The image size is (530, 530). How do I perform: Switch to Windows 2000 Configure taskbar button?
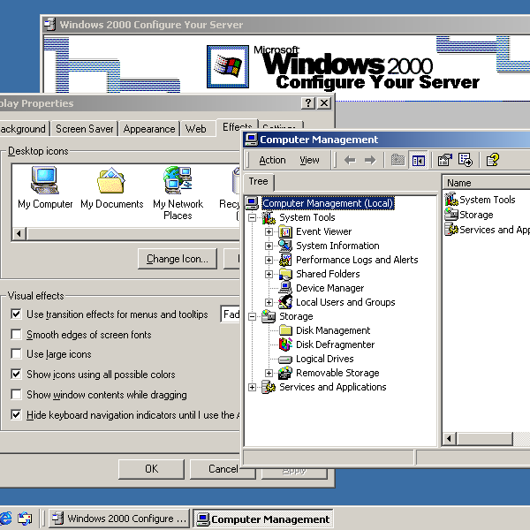[118, 519]
